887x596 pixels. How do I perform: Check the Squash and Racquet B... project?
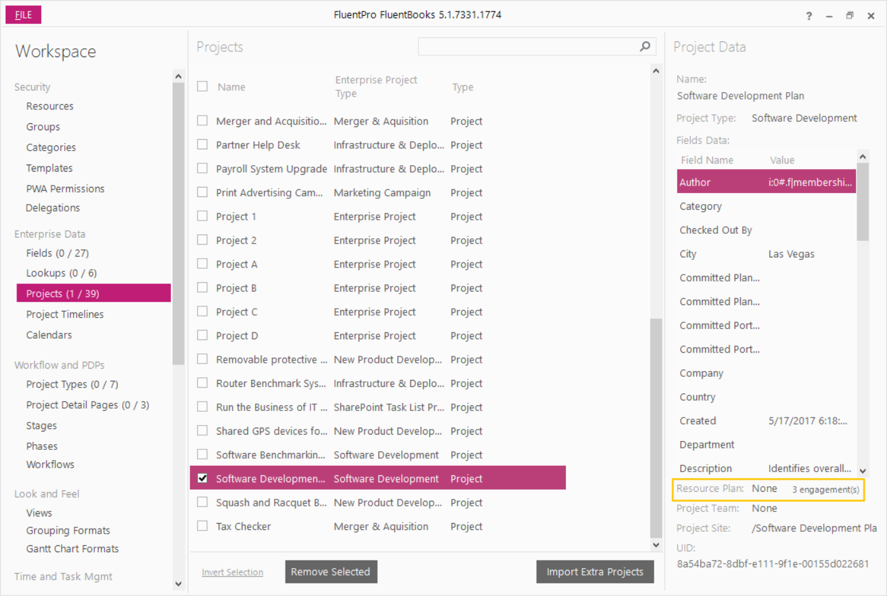pos(202,502)
